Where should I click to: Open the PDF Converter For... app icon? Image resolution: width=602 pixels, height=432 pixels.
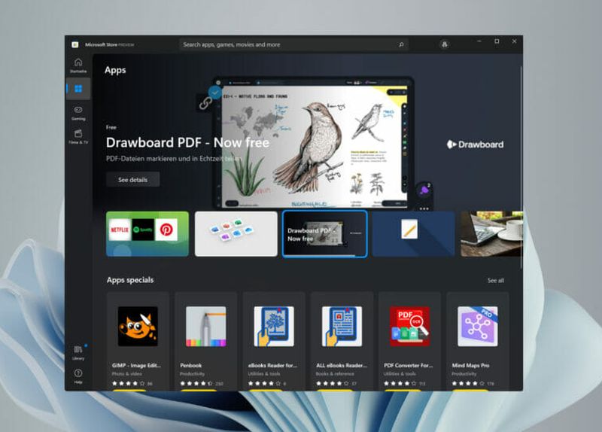409,327
